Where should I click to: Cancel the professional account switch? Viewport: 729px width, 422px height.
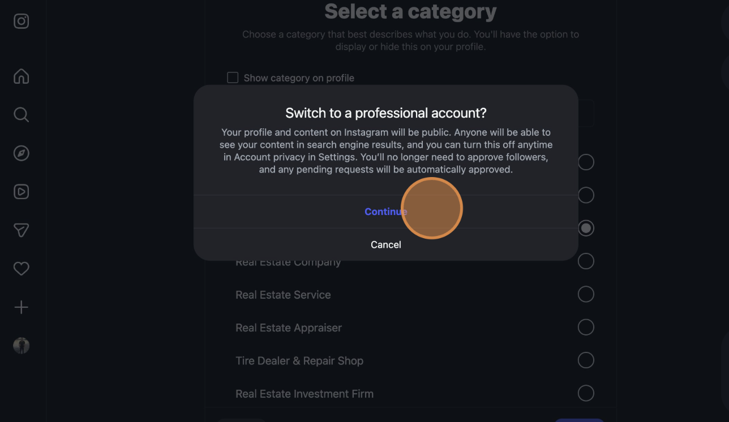click(x=385, y=244)
